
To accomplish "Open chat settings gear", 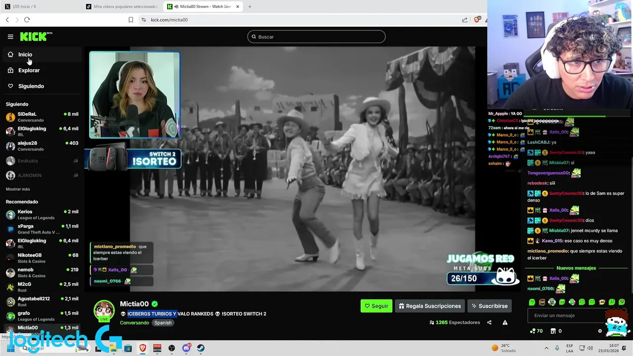I will point(600,331).
